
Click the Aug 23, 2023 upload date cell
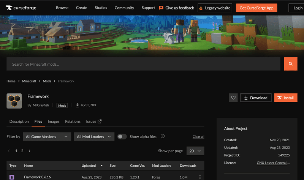click(92, 177)
